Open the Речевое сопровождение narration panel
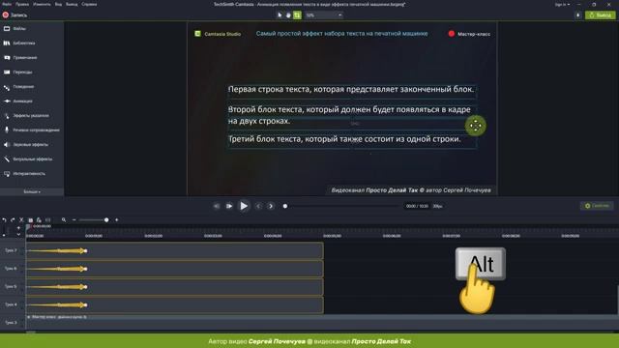 tap(32, 130)
